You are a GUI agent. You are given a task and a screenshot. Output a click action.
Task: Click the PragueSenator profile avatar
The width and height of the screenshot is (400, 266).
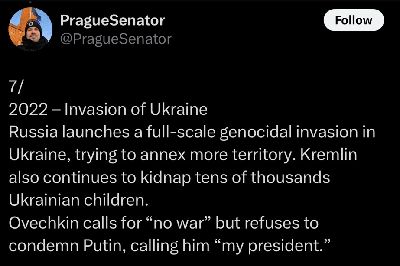31,29
